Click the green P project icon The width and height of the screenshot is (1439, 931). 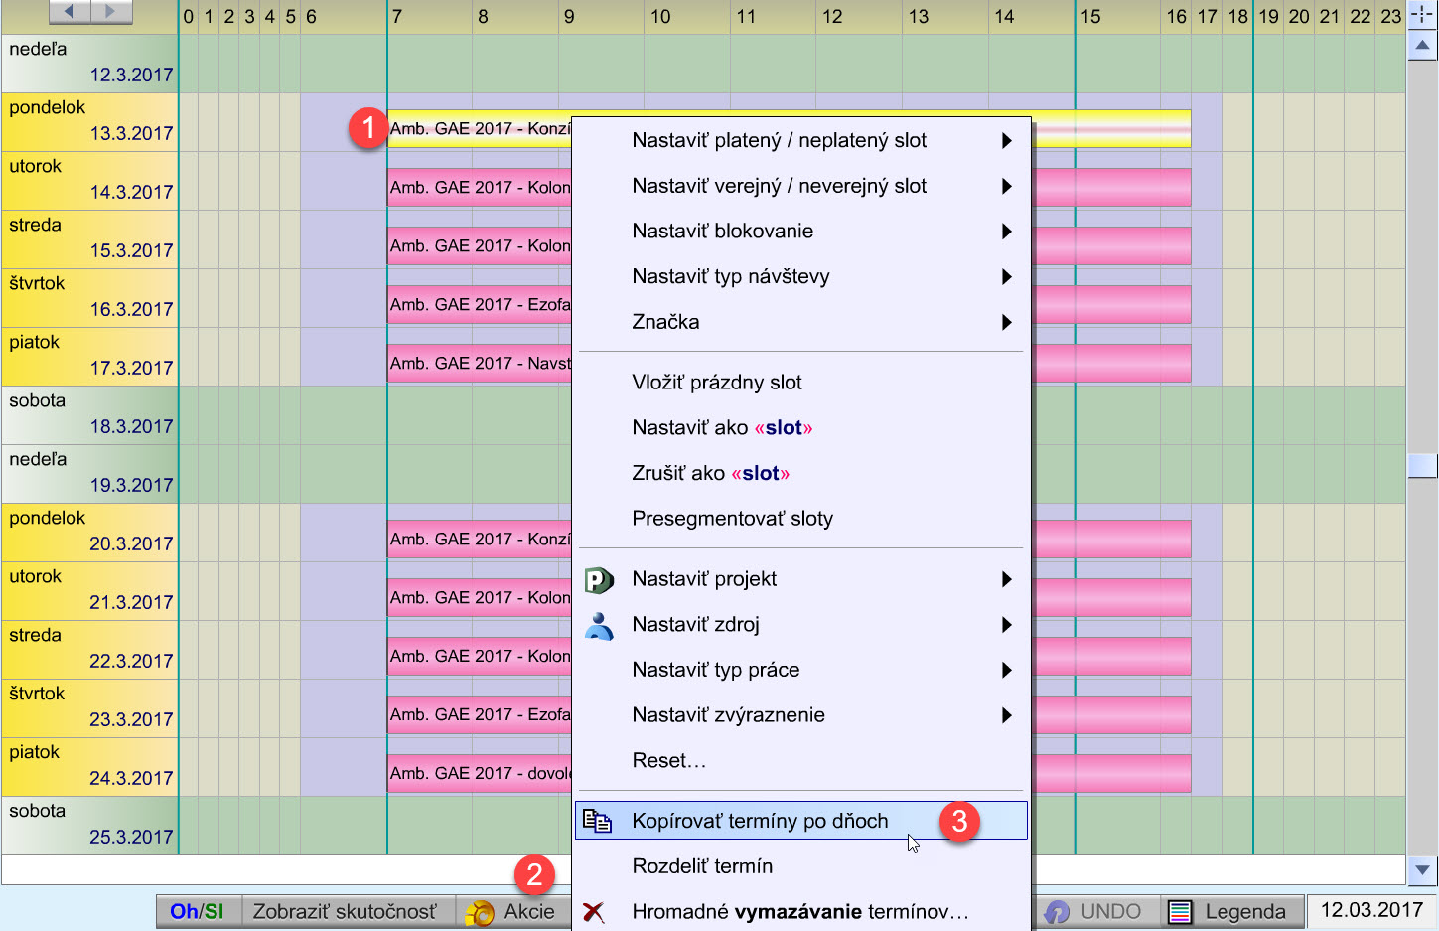tap(598, 580)
